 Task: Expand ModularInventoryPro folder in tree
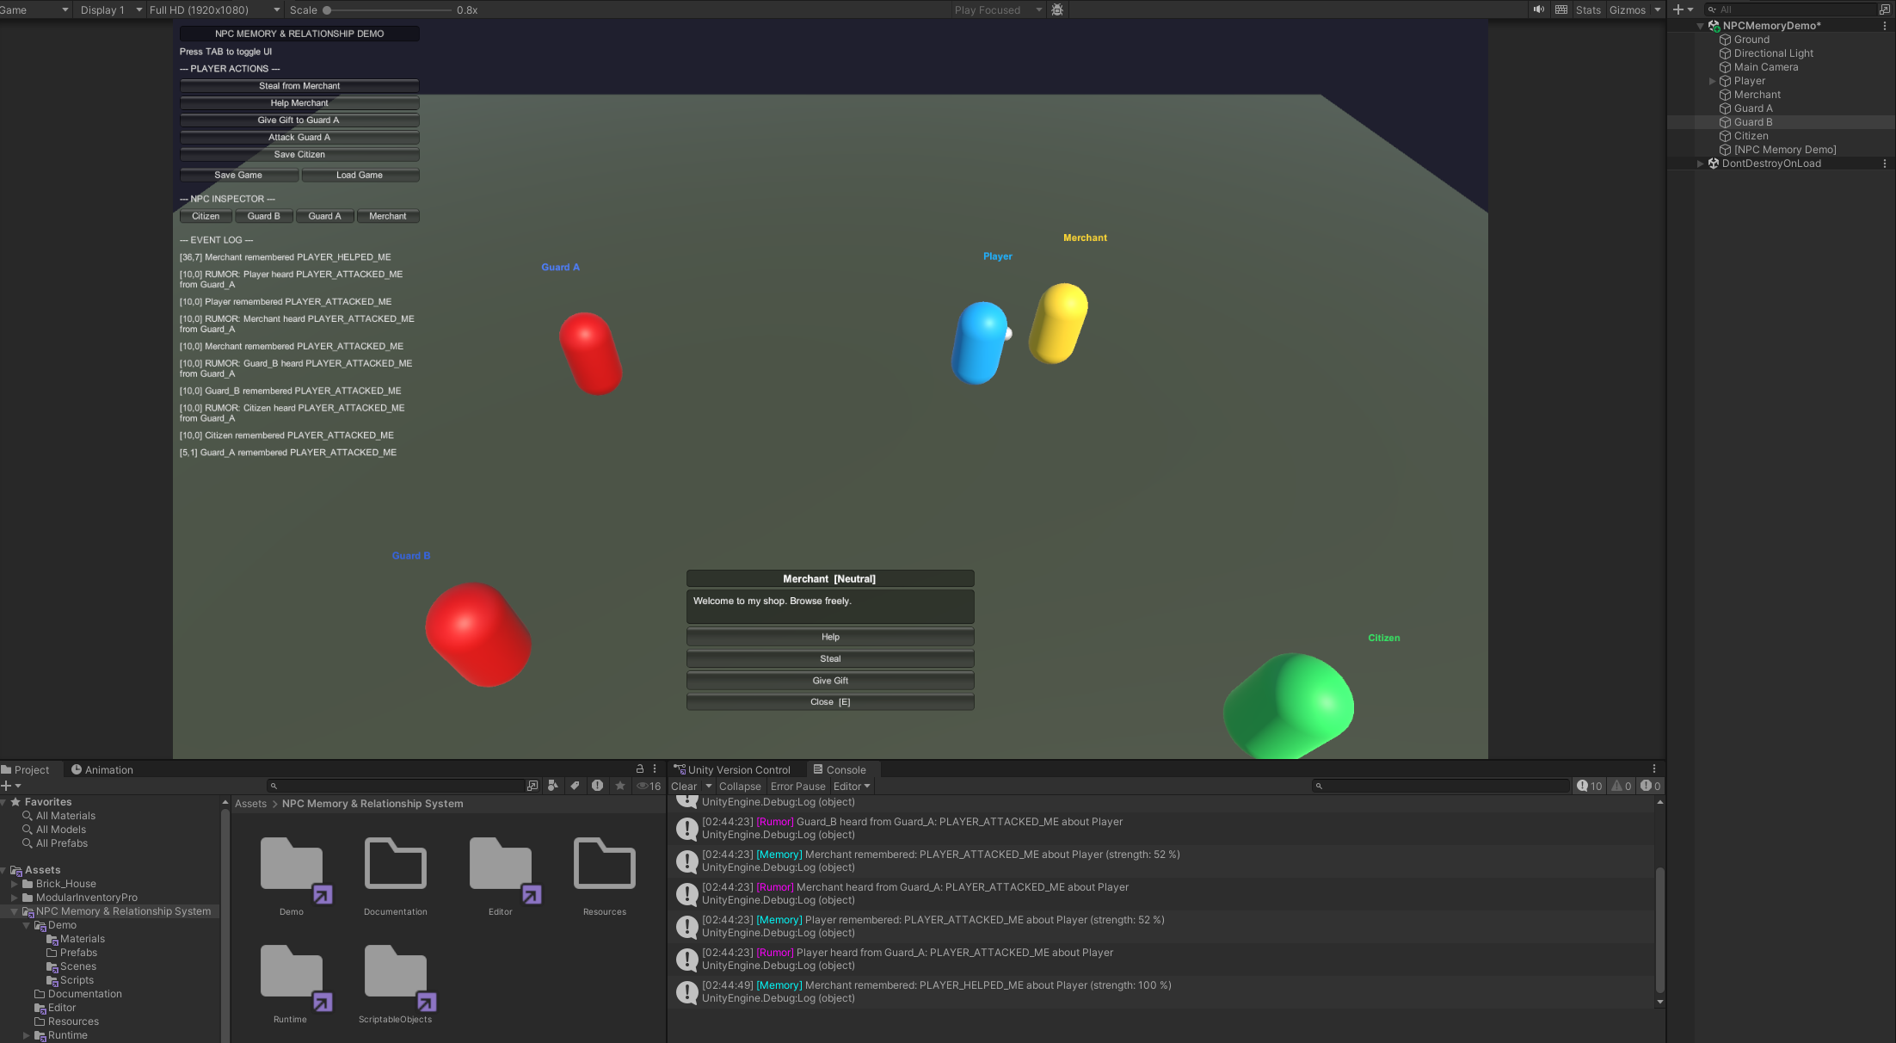coord(14,898)
